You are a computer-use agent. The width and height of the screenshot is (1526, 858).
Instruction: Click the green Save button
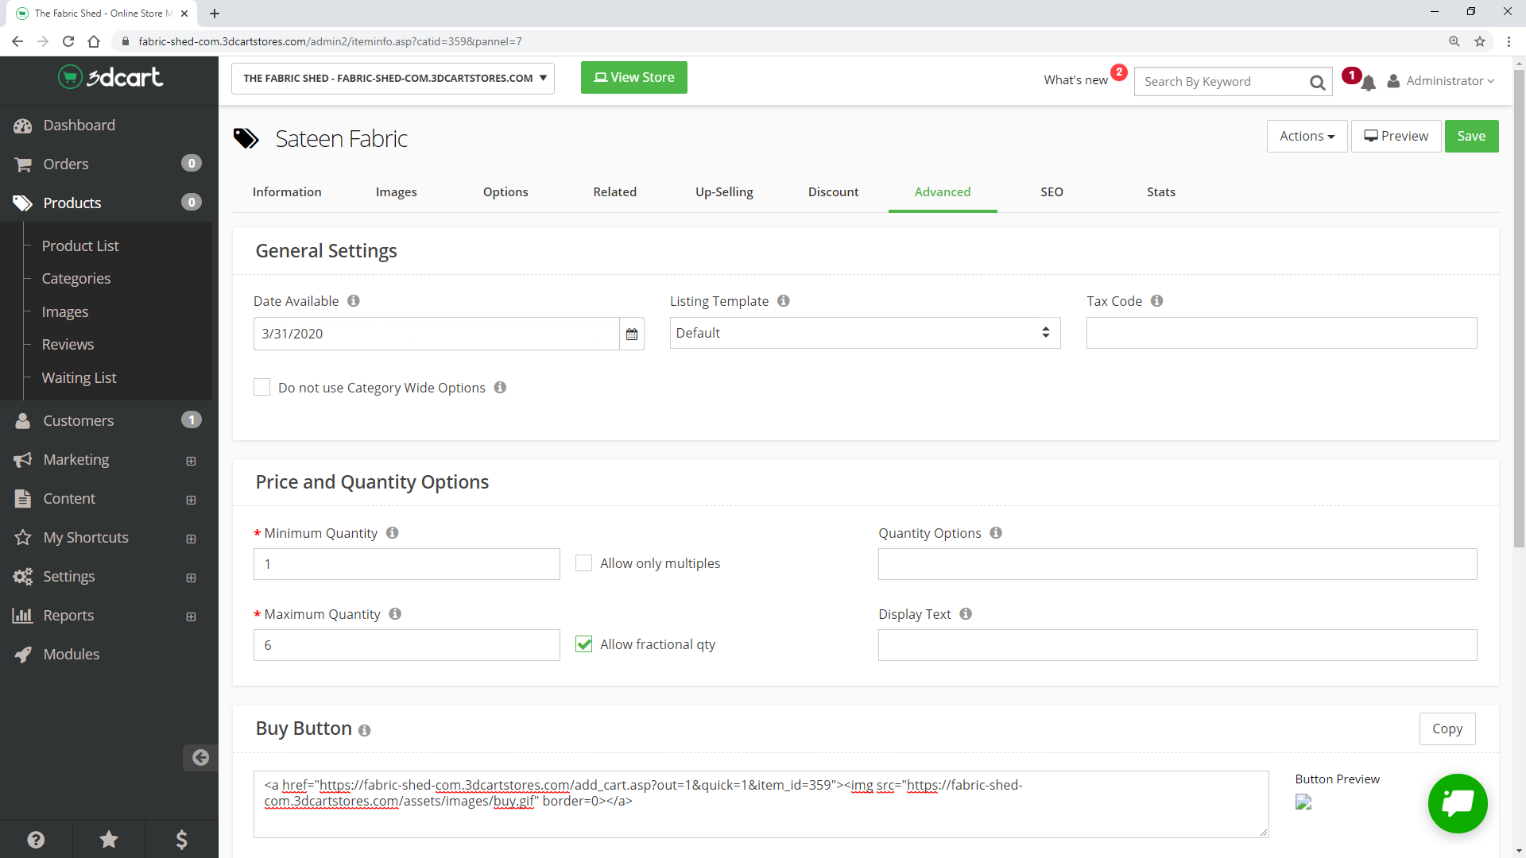tap(1470, 136)
